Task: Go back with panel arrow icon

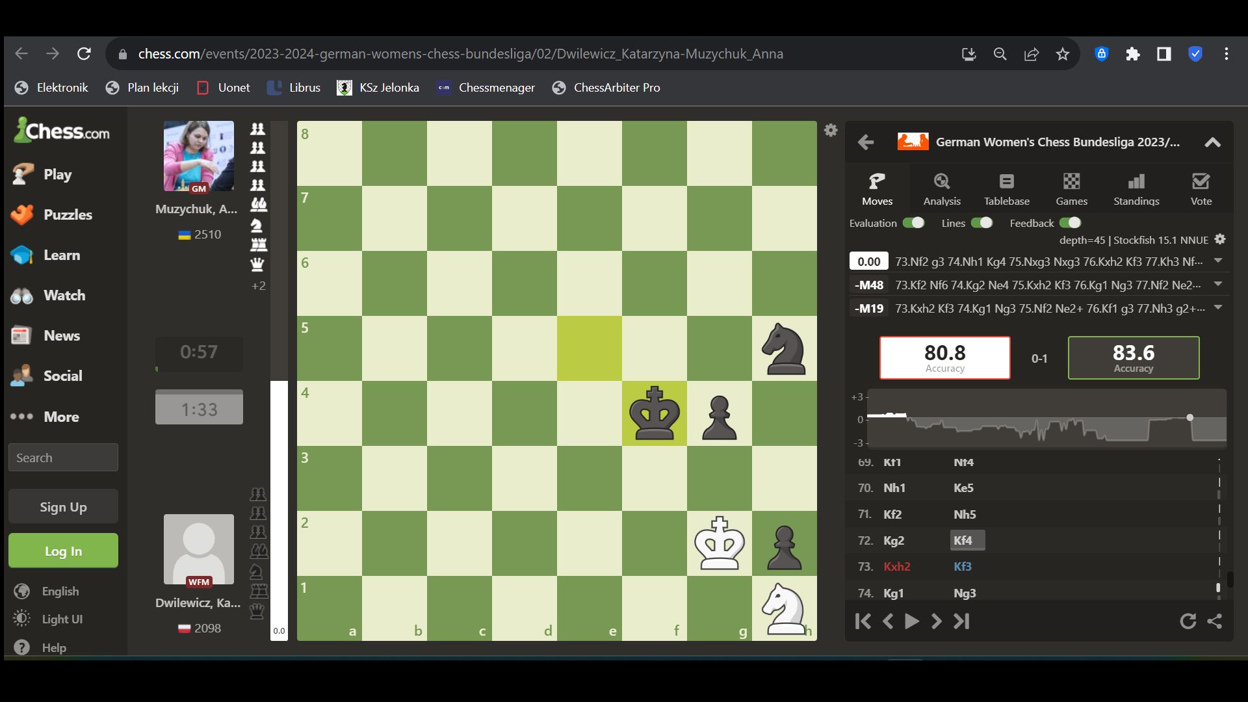Action: [x=866, y=142]
